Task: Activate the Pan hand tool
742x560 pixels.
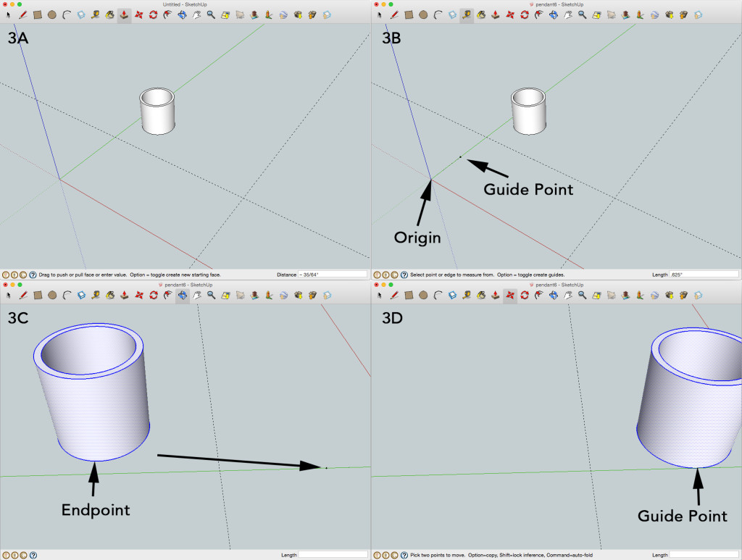Action: [196, 14]
